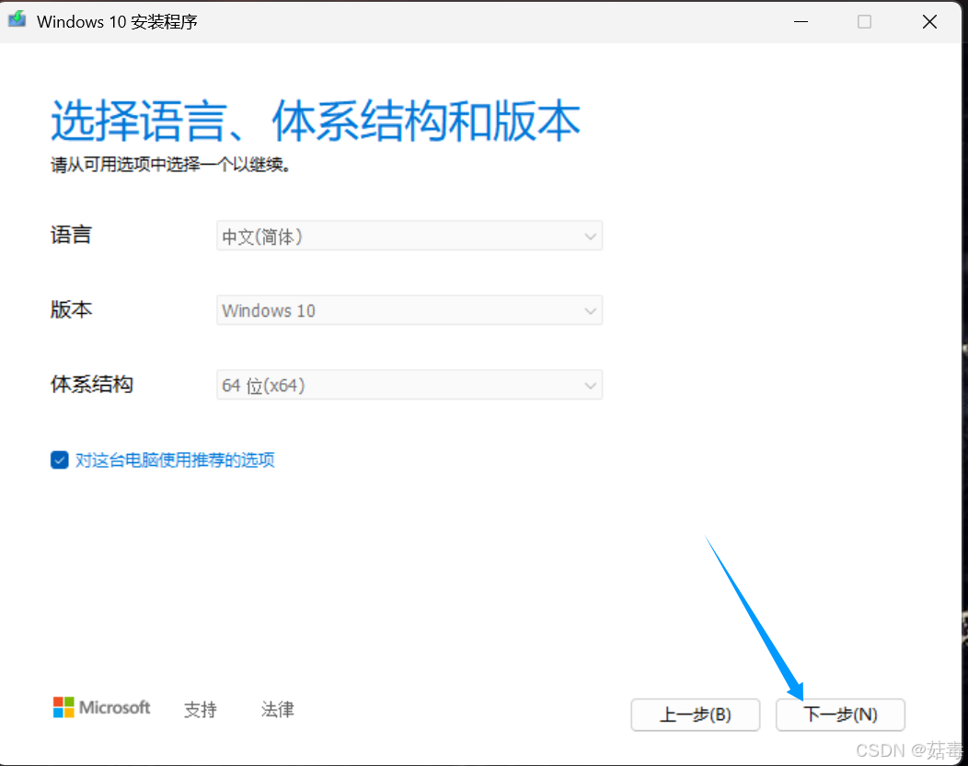Click the 对这台电脑使用推荐的选项 label text
This screenshot has height=766, width=968.
(x=175, y=459)
